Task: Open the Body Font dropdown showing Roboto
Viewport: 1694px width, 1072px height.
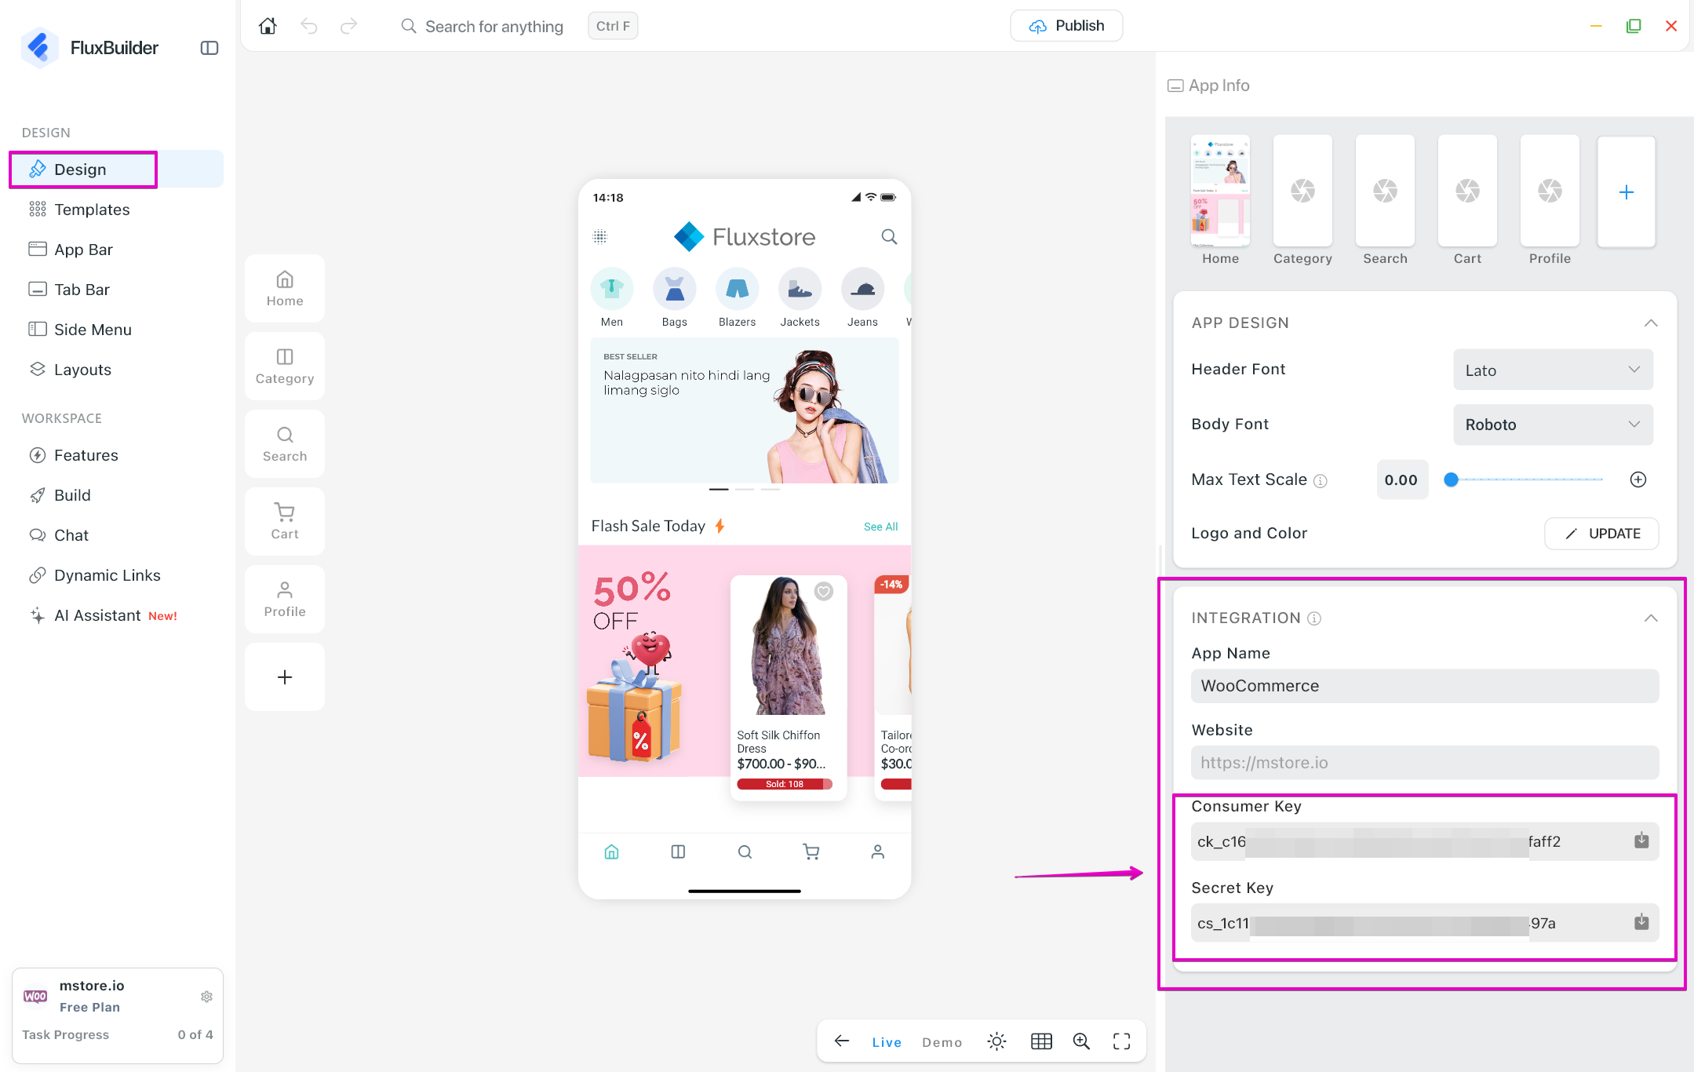Action: pyautogui.click(x=1553, y=425)
